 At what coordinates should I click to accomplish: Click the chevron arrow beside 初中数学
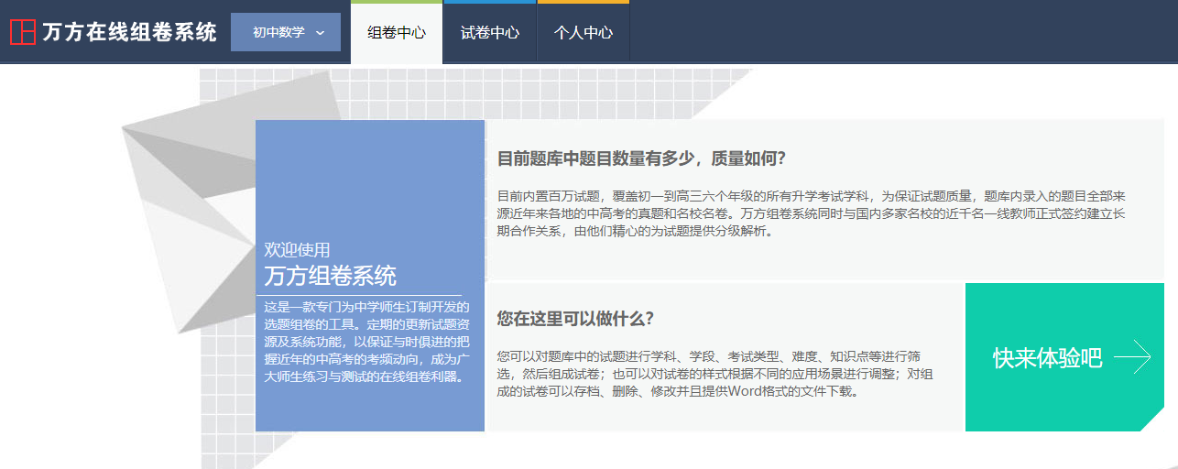[320, 33]
